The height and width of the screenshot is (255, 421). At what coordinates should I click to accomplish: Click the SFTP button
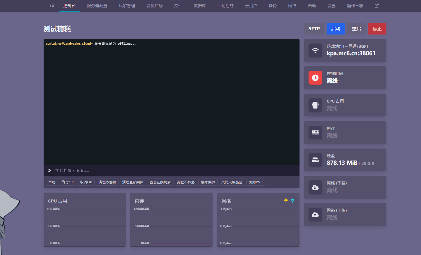pyautogui.click(x=314, y=29)
